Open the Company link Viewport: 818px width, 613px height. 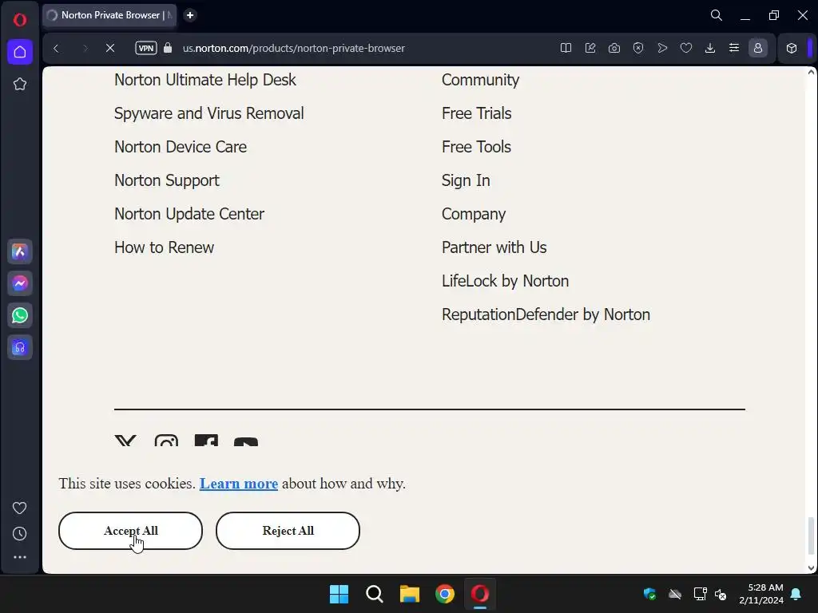click(x=474, y=214)
